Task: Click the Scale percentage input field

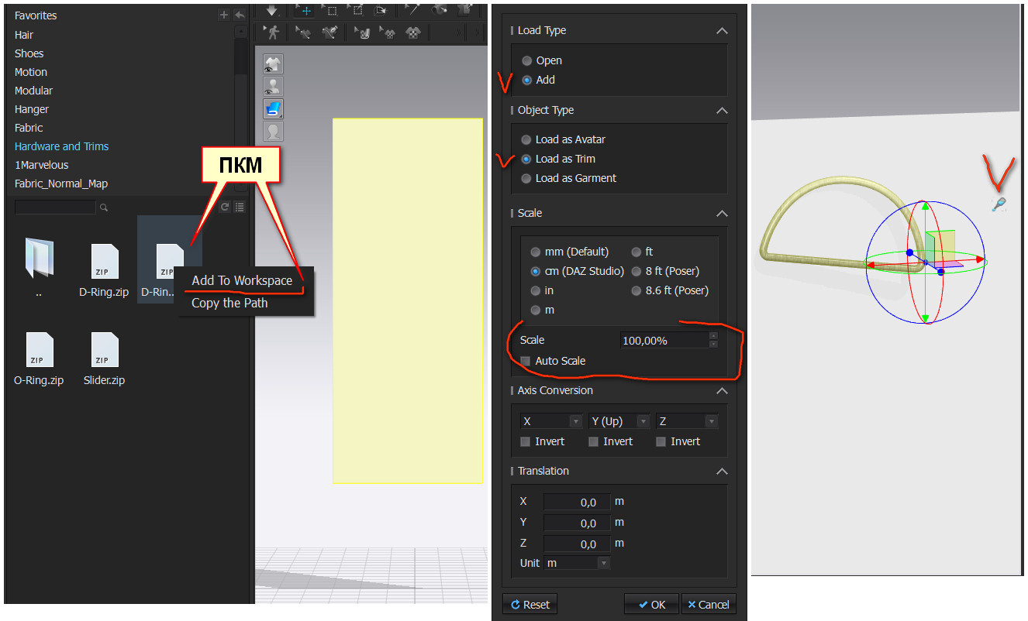Action: 664,340
